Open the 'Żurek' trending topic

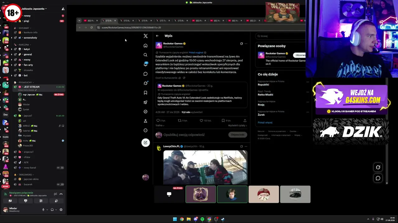pos(261,115)
